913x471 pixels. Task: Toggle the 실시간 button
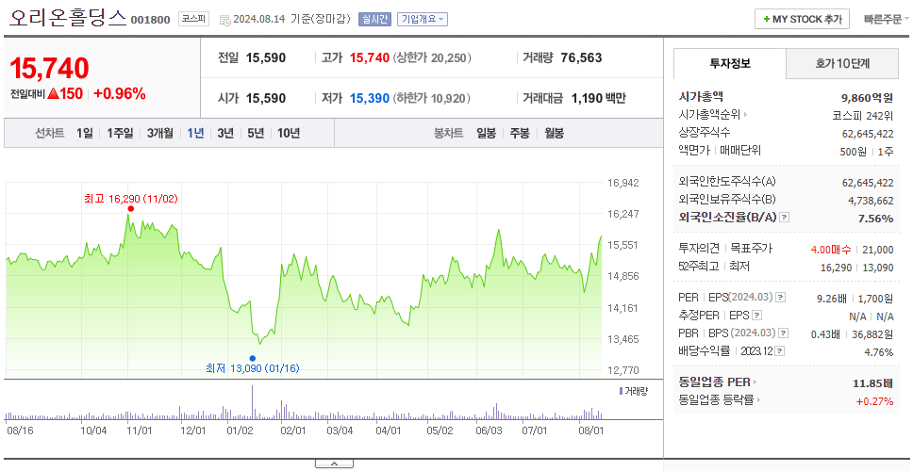375,19
